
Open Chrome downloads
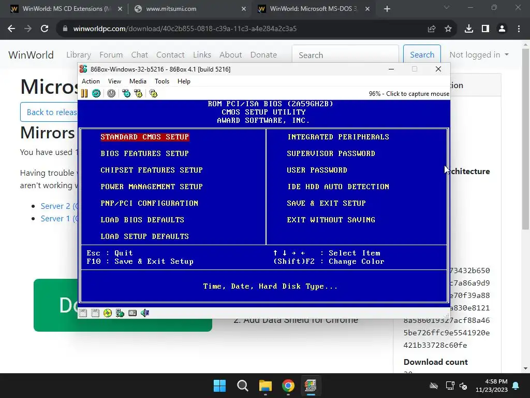coord(469,29)
